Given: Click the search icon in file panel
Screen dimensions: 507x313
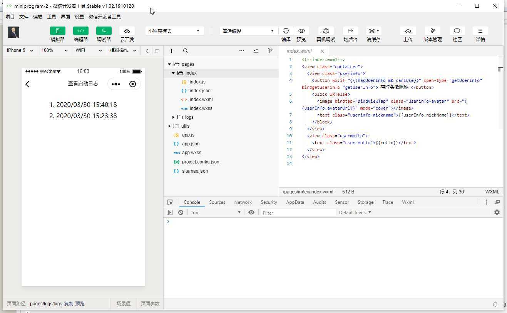Looking at the screenshot, I should [x=186, y=51].
